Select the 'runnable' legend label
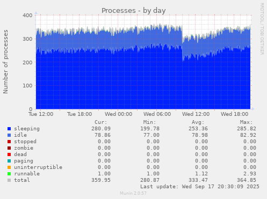This screenshot has height=199, width=267. [27, 174]
